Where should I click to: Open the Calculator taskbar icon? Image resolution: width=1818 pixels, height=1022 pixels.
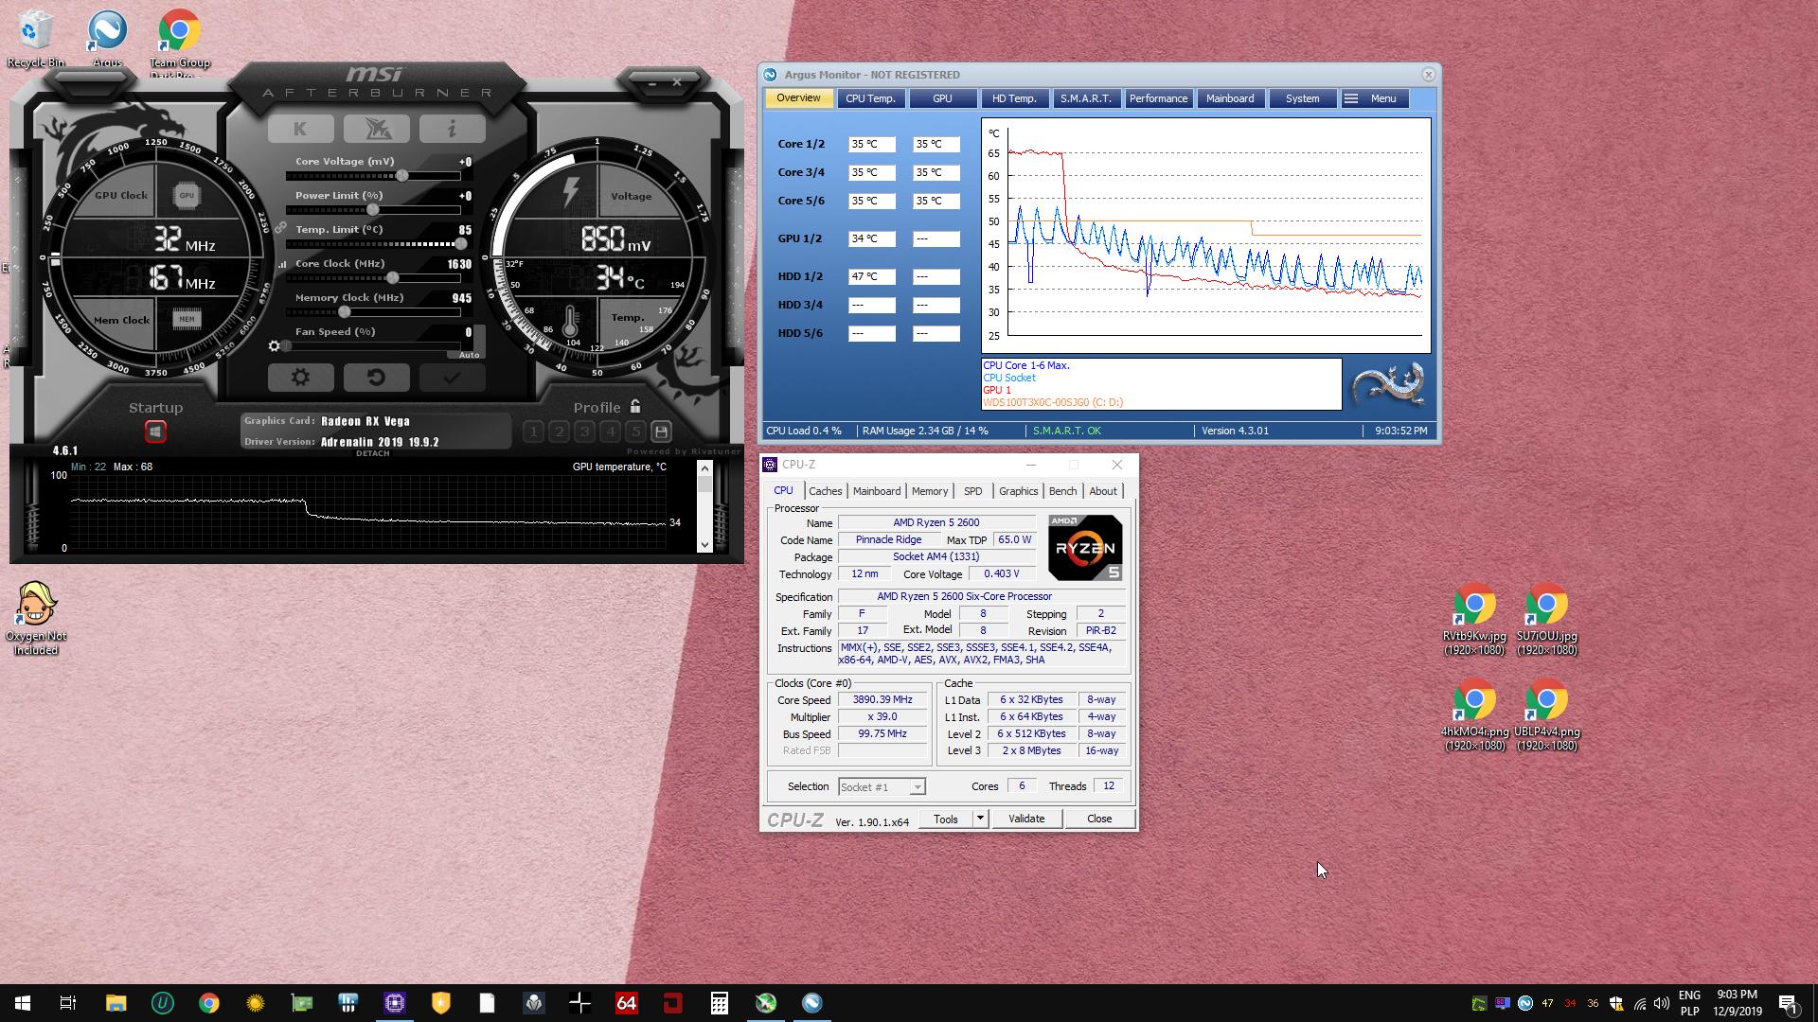(x=720, y=1003)
